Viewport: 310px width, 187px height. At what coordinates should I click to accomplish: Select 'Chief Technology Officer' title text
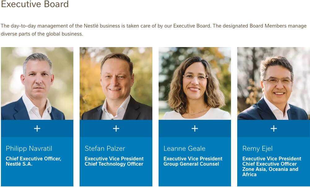tap(114, 164)
